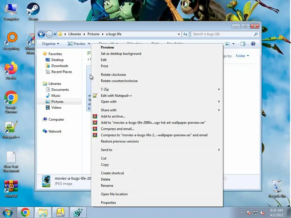Viewport: 291px width, 218px height.
Task: Open Chrome from the taskbar
Action: 25,212
